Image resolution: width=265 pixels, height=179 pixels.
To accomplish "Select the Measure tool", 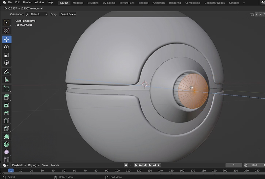I will click(x=7, y=80).
